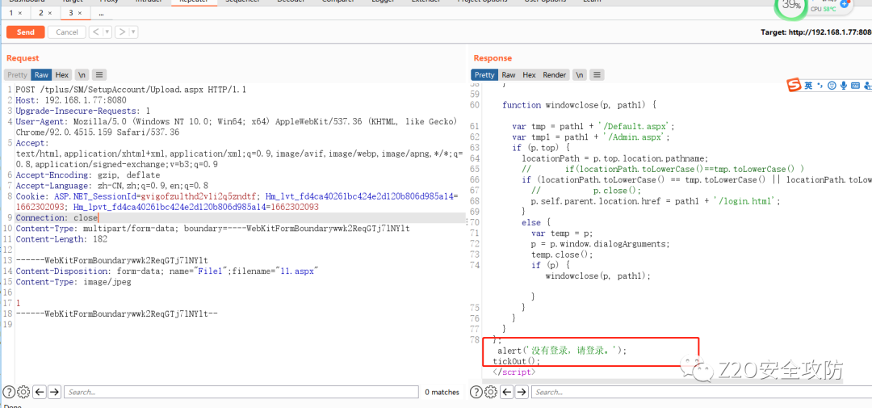The image size is (872, 408).
Task: Click the Upgrade-Insecure-Requests header line
Action: 82,111
